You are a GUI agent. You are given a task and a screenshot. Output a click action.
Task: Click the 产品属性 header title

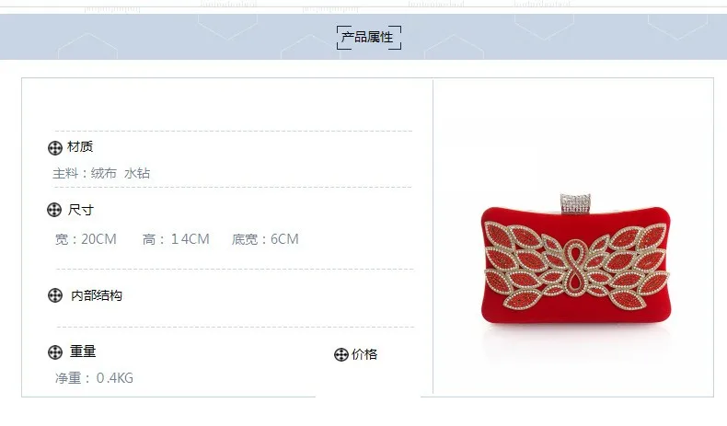(x=369, y=37)
